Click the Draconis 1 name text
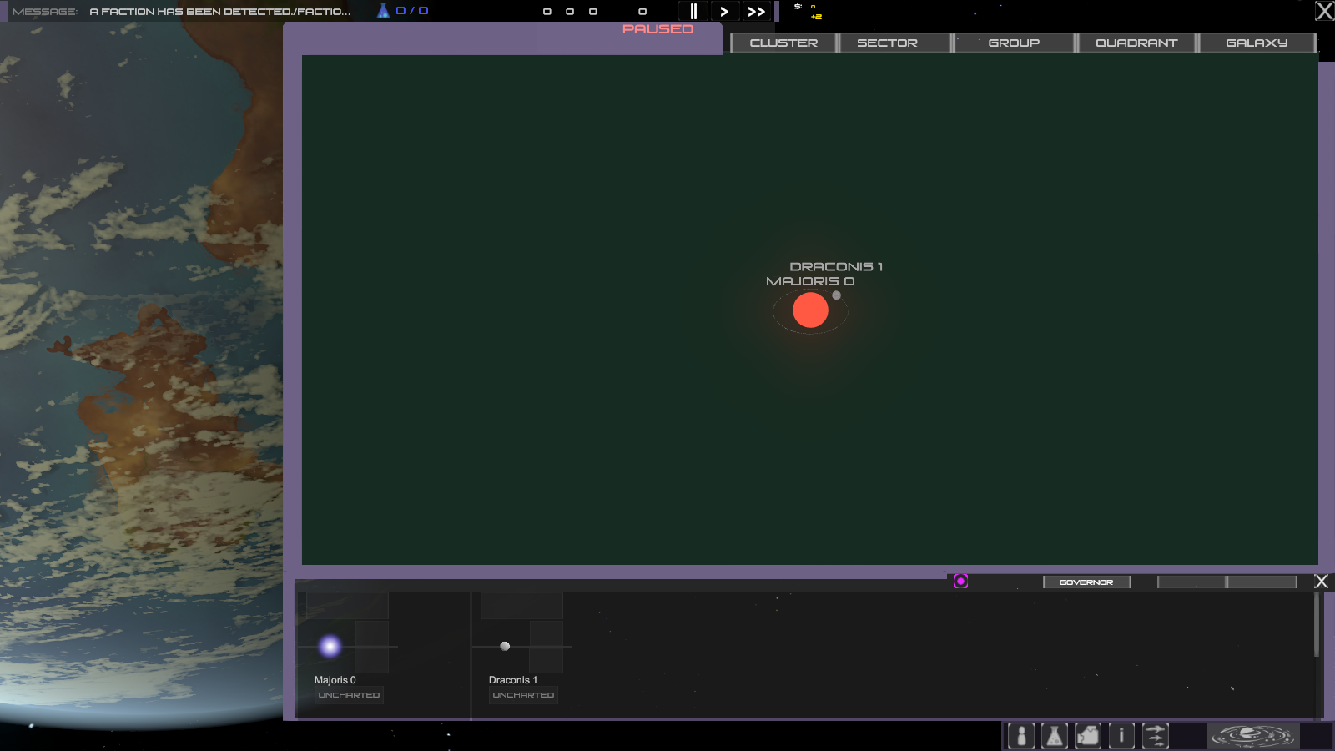 513,680
